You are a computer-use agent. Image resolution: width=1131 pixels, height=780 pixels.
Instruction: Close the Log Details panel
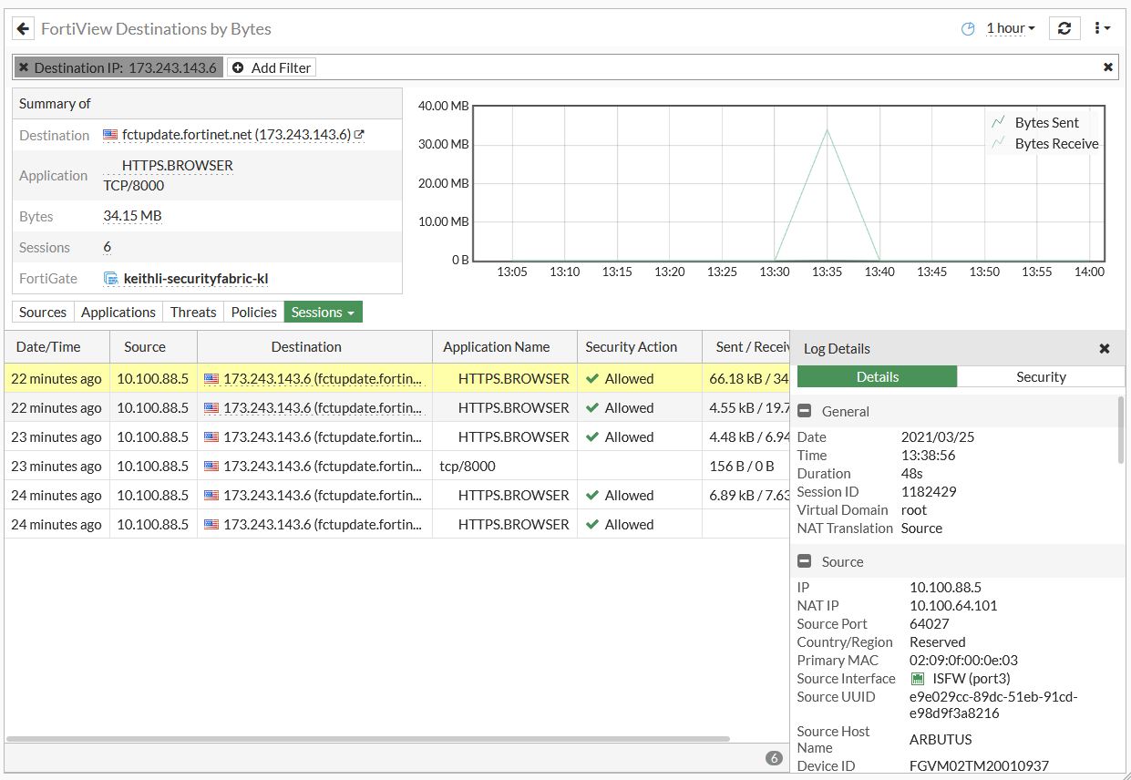[x=1104, y=348]
